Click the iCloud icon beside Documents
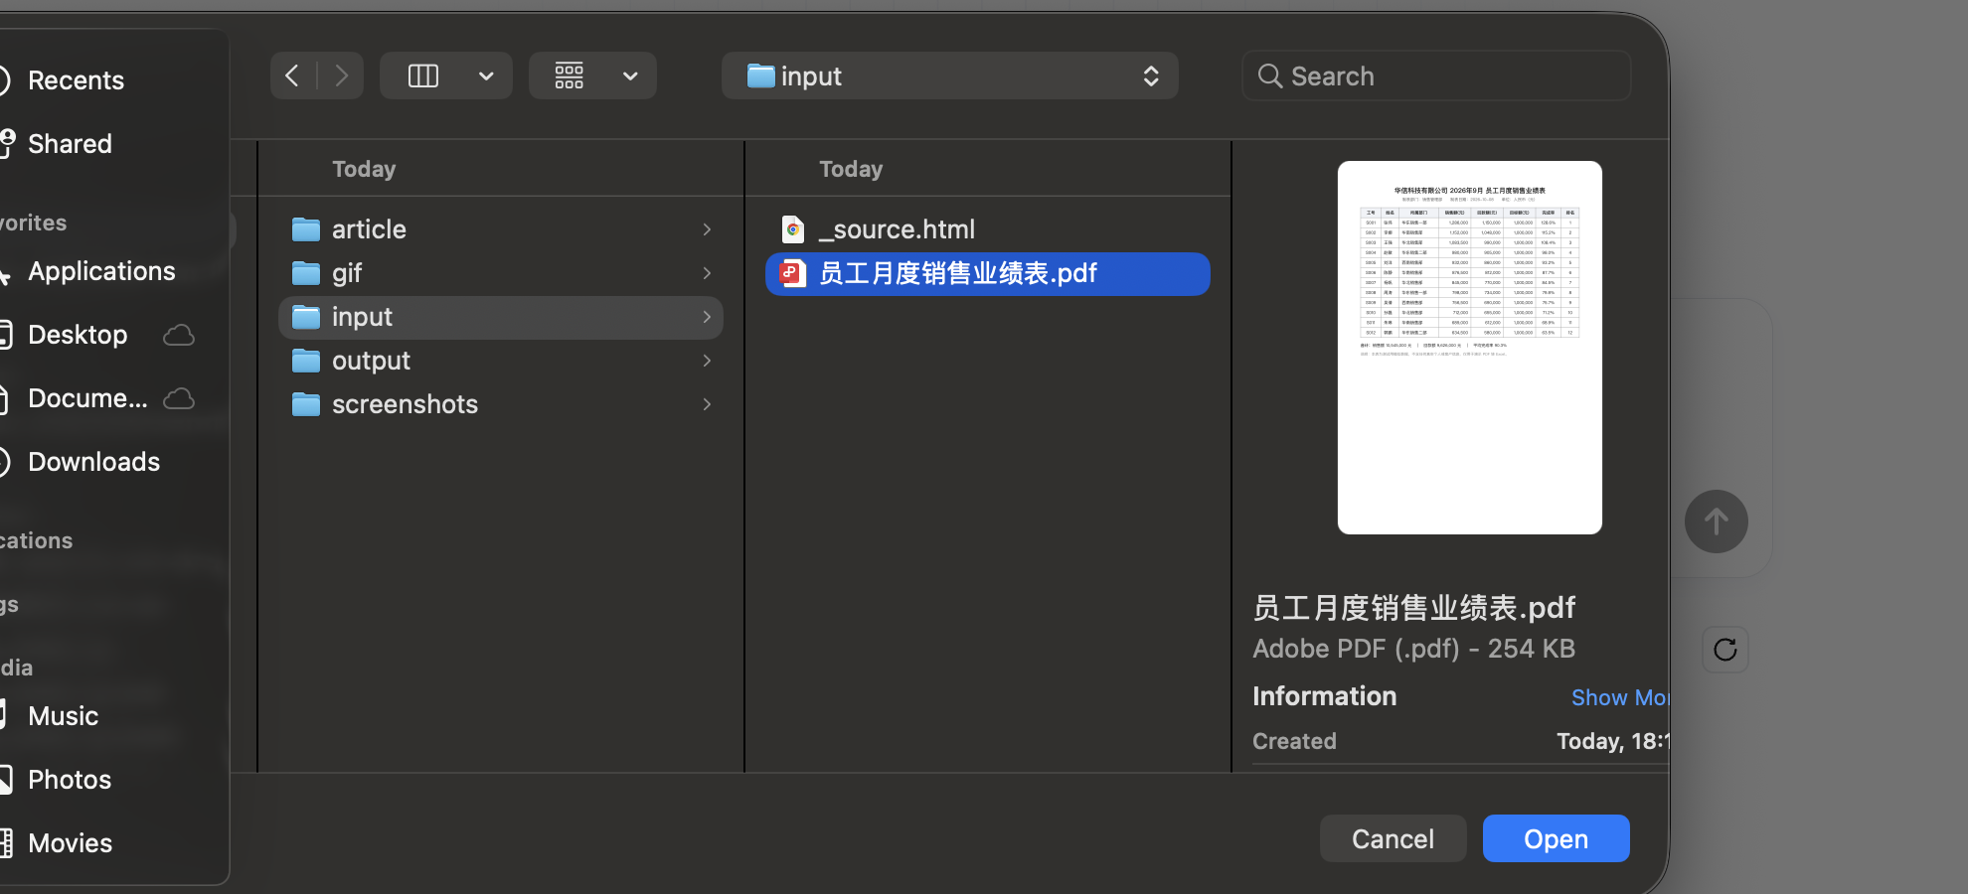Image resolution: width=1968 pixels, height=894 pixels. tap(179, 398)
